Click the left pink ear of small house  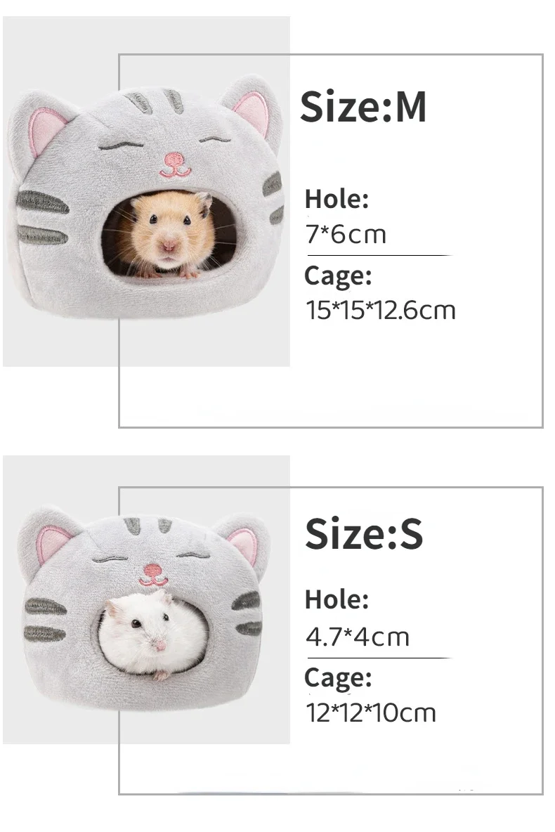click(x=52, y=543)
